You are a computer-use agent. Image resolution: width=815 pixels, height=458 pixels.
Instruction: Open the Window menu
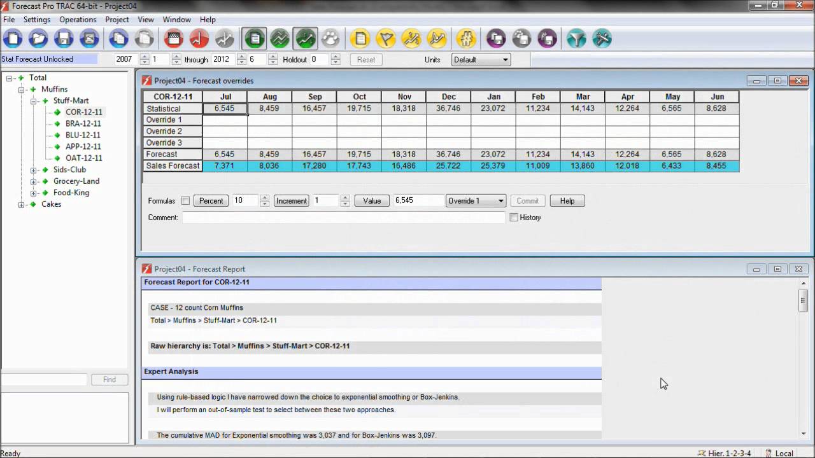pos(177,20)
